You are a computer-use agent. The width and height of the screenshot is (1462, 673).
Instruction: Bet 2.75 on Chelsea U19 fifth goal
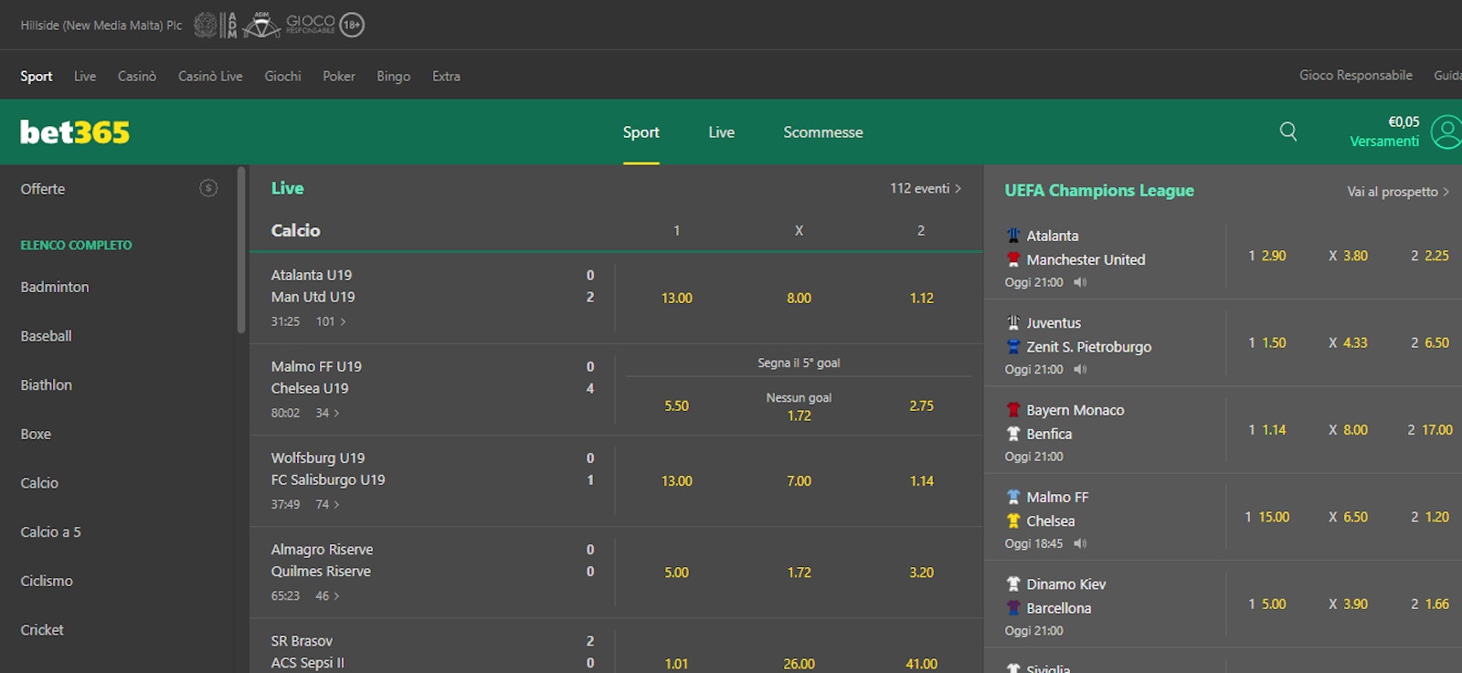point(922,405)
